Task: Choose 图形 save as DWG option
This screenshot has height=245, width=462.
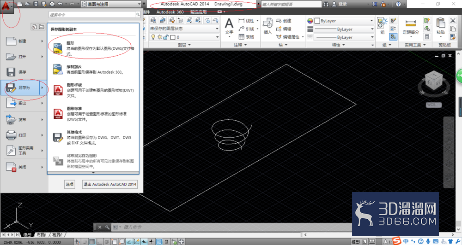Action: tap(93, 48)
